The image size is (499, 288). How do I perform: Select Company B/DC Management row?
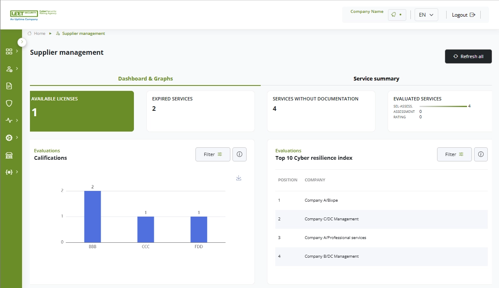click(x=381, y=256)
